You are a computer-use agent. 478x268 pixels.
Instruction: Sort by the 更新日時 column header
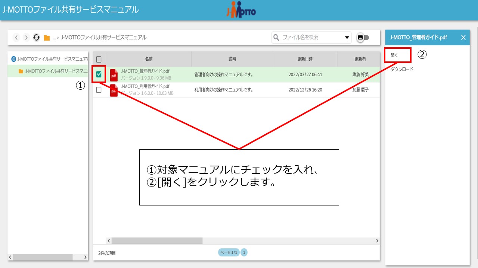[x=305, y=59]
